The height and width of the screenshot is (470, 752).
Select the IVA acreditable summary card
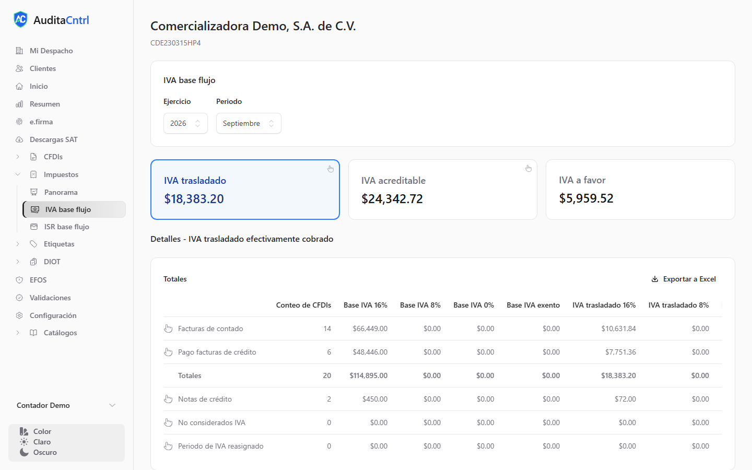(x=443, y=190)
